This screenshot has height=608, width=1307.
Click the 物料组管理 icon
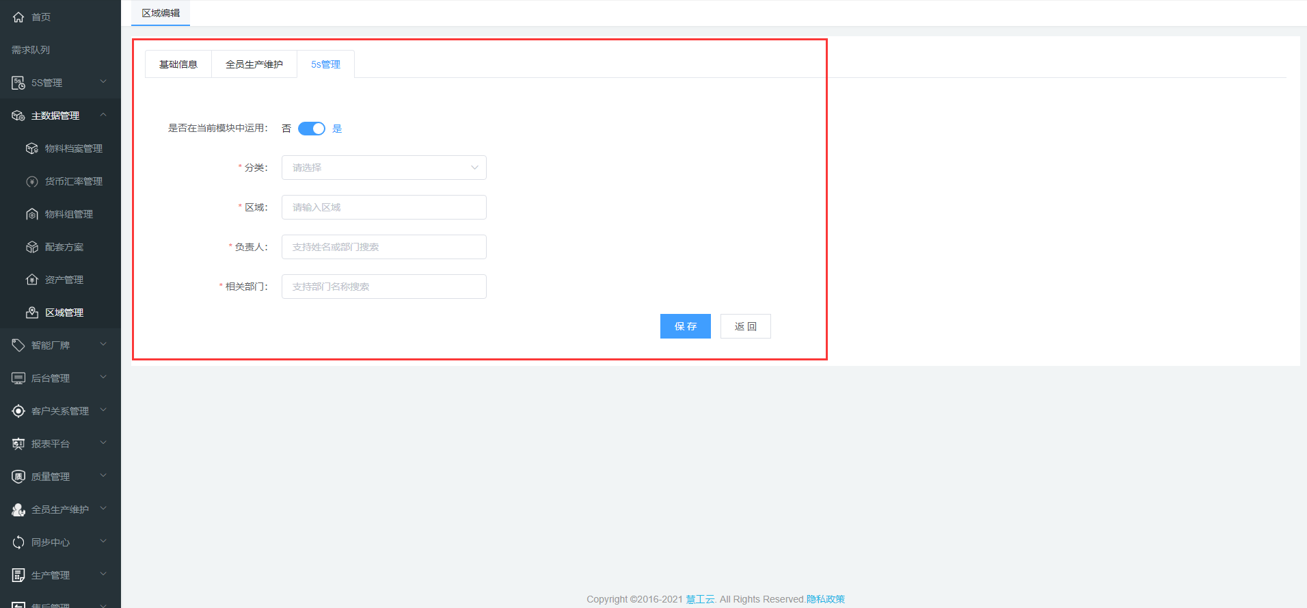(32, 214)
